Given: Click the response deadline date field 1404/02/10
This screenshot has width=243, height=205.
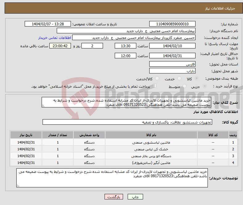Looking at the screenshot, I should 172,46.
